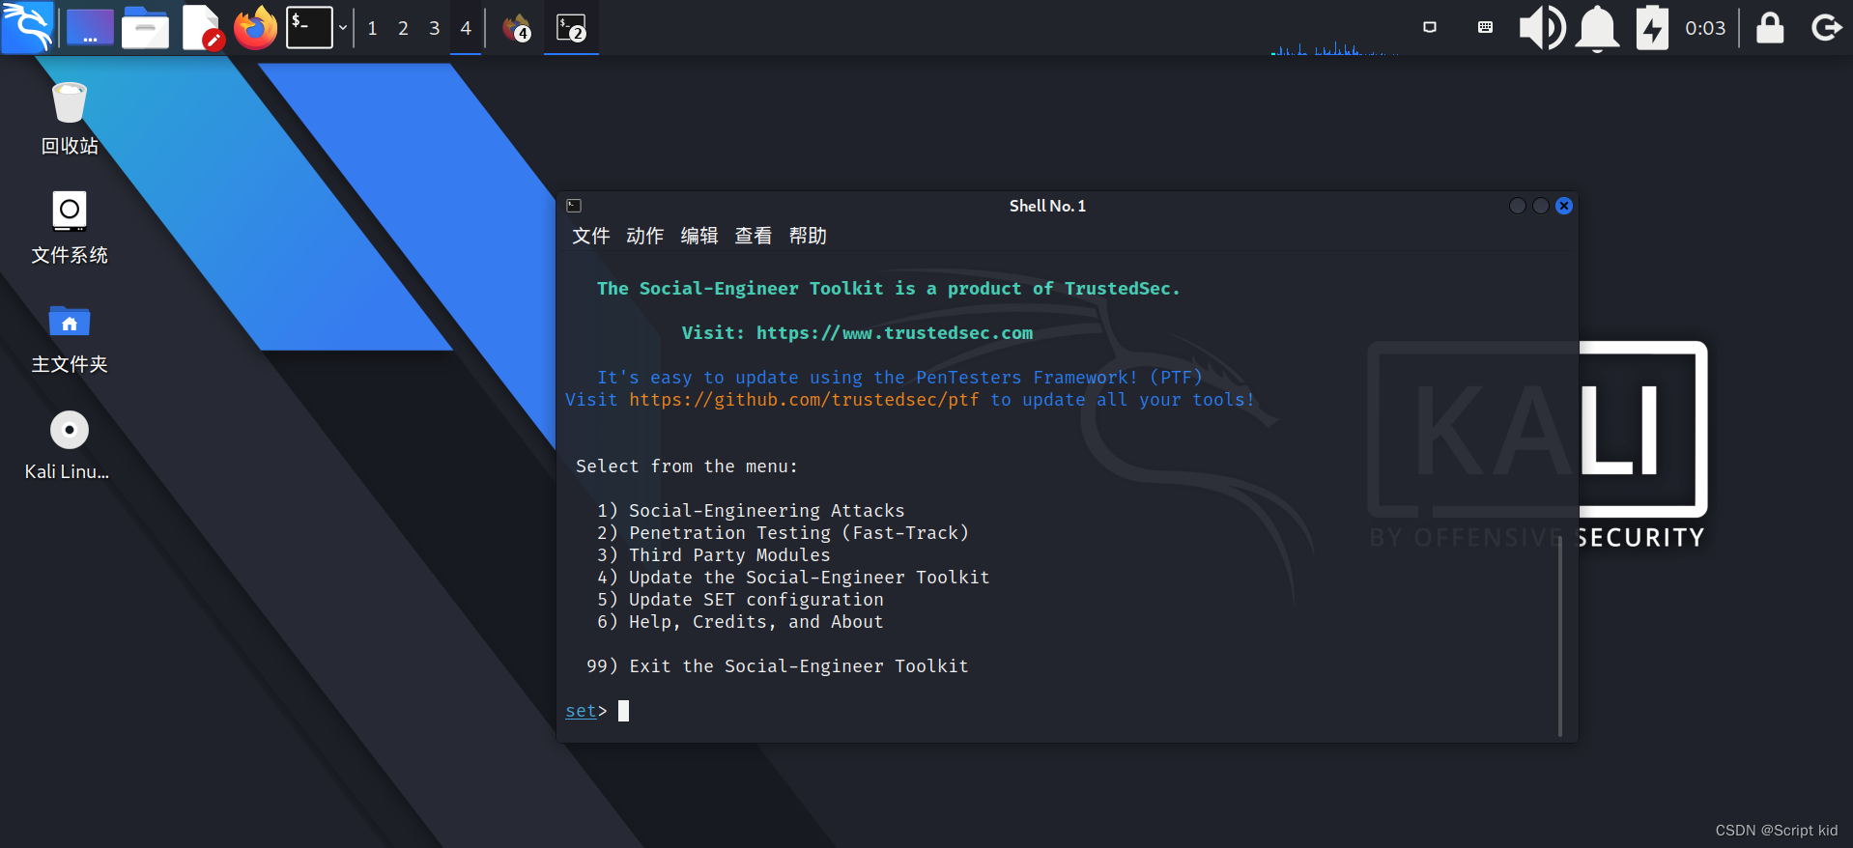Open the 动作 menu in terminal

point(645,236)
